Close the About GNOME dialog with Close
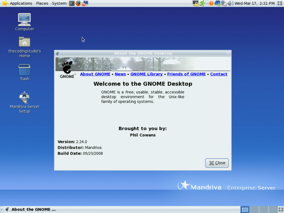This screenshot has height=213, width=284. click(x=217, y=163)
